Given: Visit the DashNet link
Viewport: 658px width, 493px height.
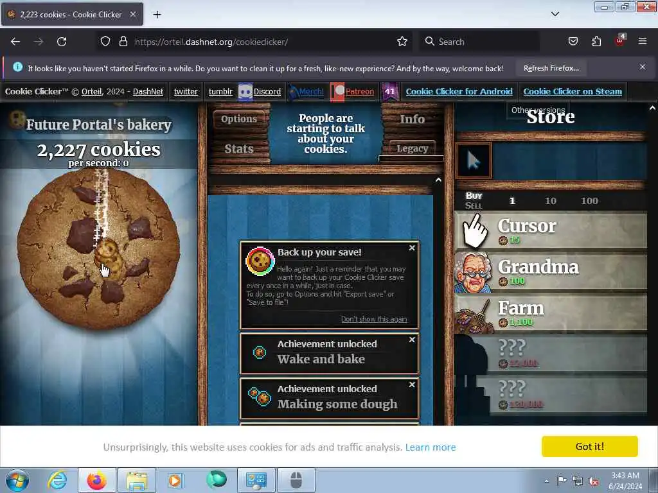Looking at the screenshot, I should [148, 91].
